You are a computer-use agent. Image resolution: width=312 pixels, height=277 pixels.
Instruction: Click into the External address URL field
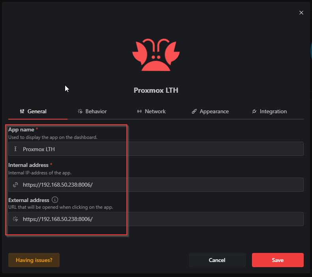click(x=156, y=219)
